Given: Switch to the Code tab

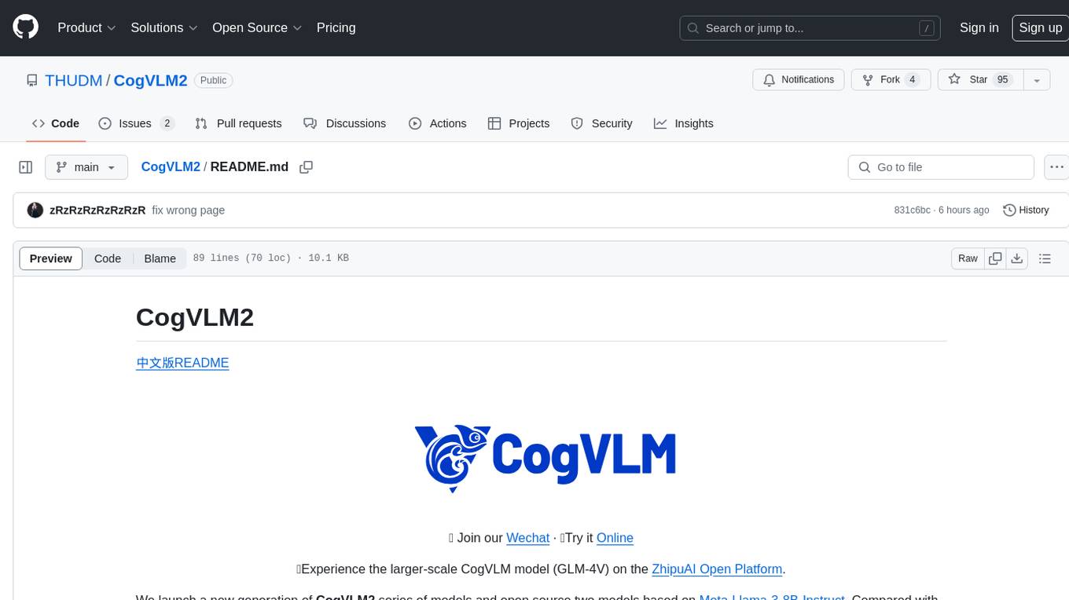Looking at the screenshot, I should tap(56, 123).
